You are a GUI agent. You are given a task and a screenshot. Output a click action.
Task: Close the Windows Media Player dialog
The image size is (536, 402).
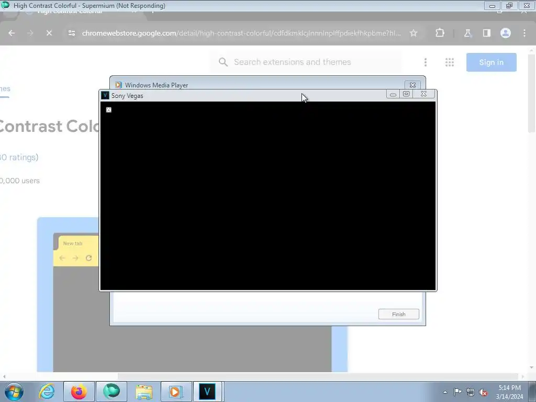[x=412, y=85]
